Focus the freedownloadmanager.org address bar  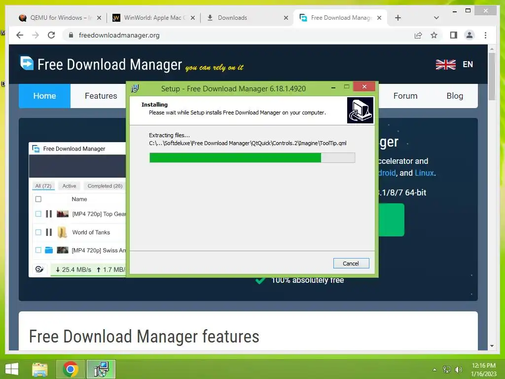[238, 35]
